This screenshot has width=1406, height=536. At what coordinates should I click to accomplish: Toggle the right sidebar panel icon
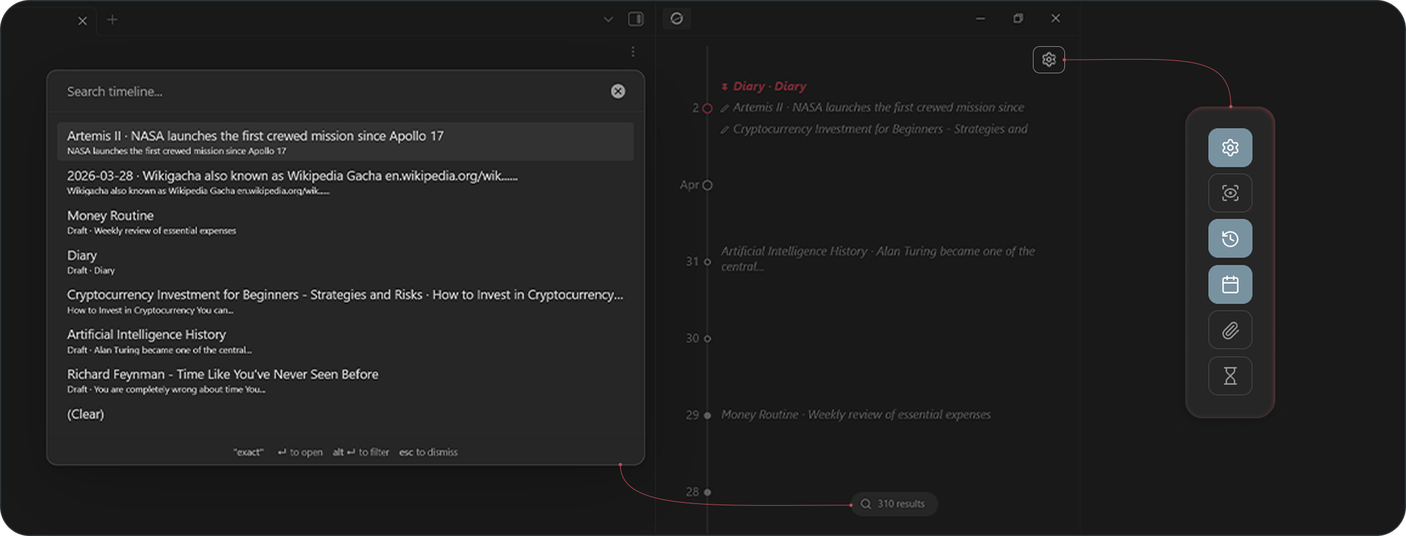tap(636, 19)
